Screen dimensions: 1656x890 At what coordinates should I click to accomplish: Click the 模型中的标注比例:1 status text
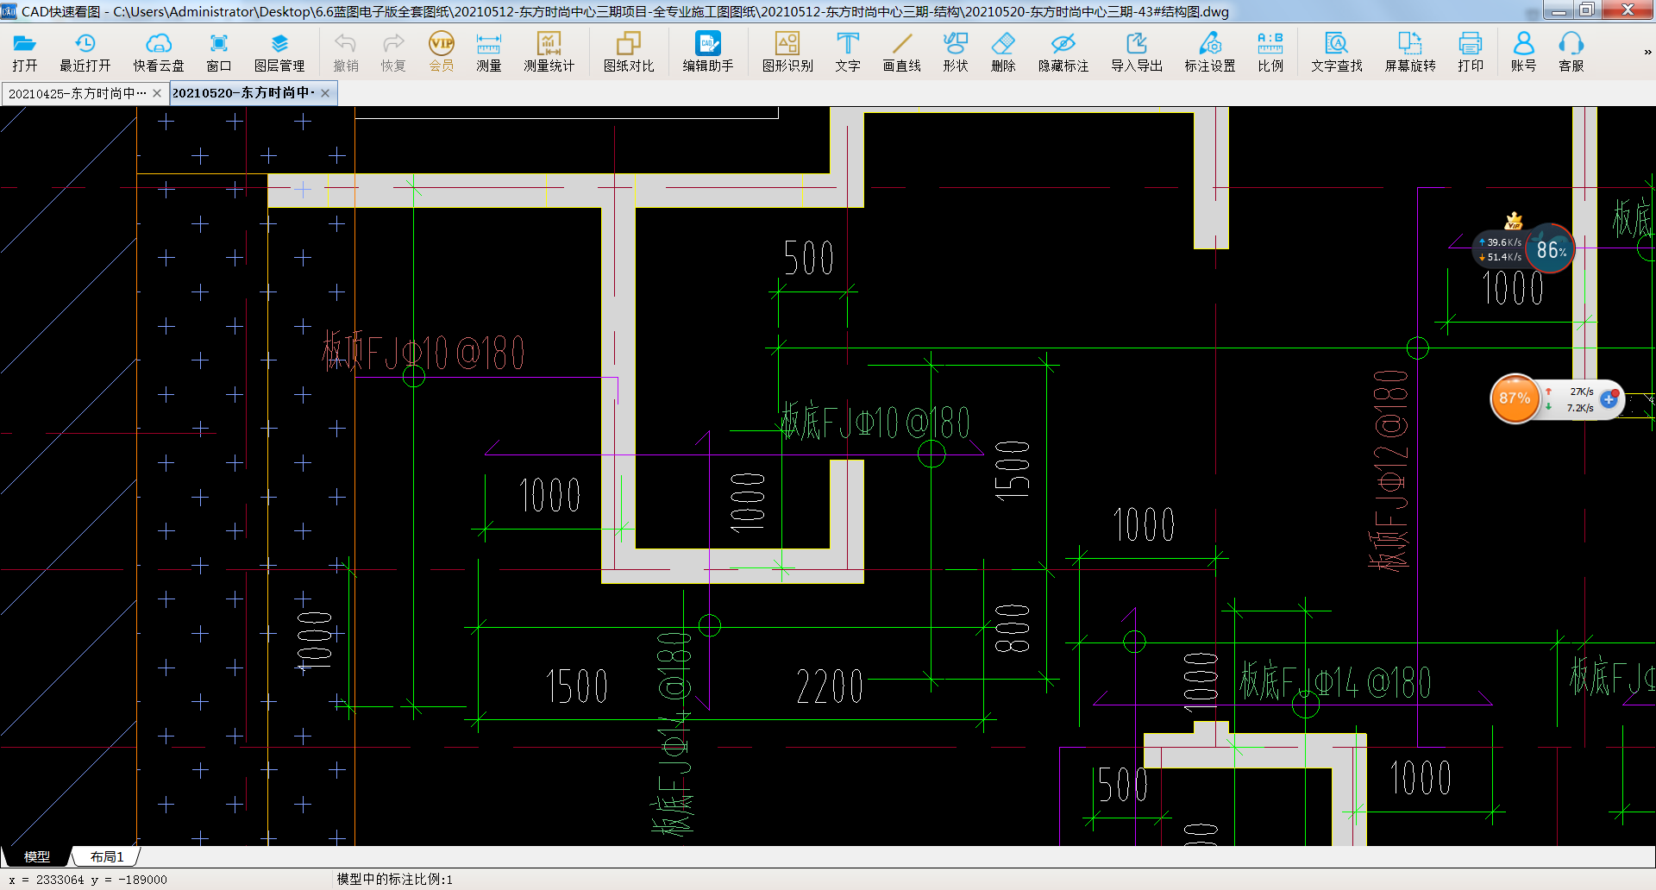[394, 879]
